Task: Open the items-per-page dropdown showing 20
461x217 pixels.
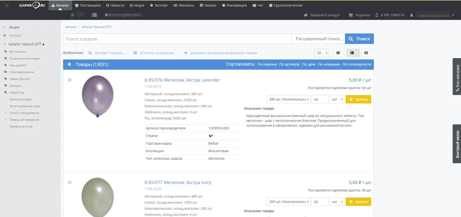Action: (x=322, y=53)
